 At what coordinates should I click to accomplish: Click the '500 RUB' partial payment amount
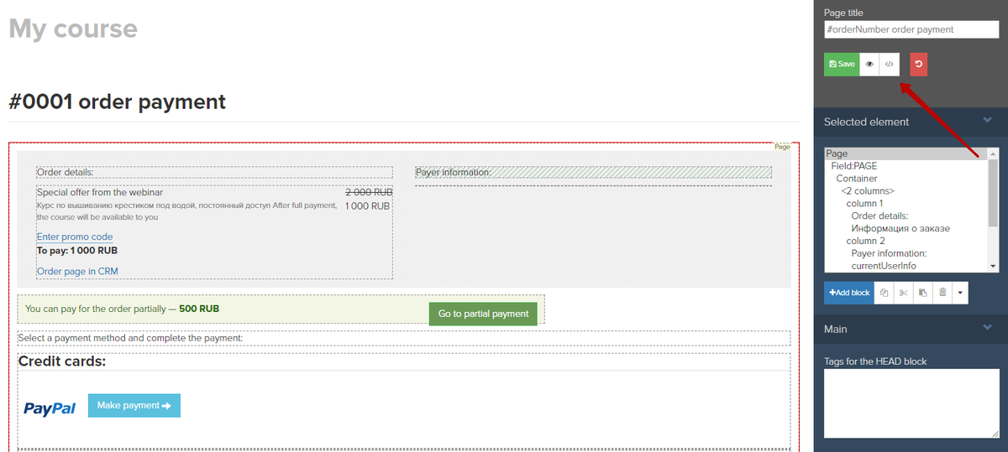199,309
